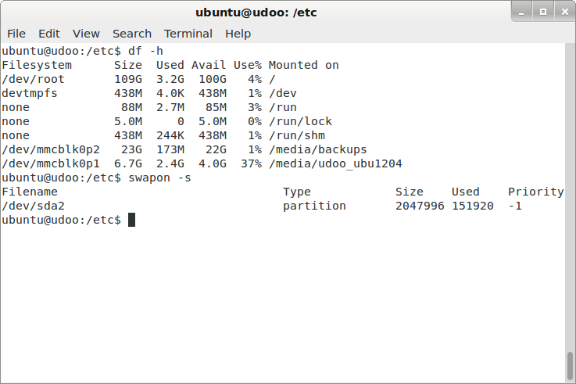576x384 pixels.
Task: Click the window title 'ubuntu@udoo: /etc'
Action: coord(256,12)
